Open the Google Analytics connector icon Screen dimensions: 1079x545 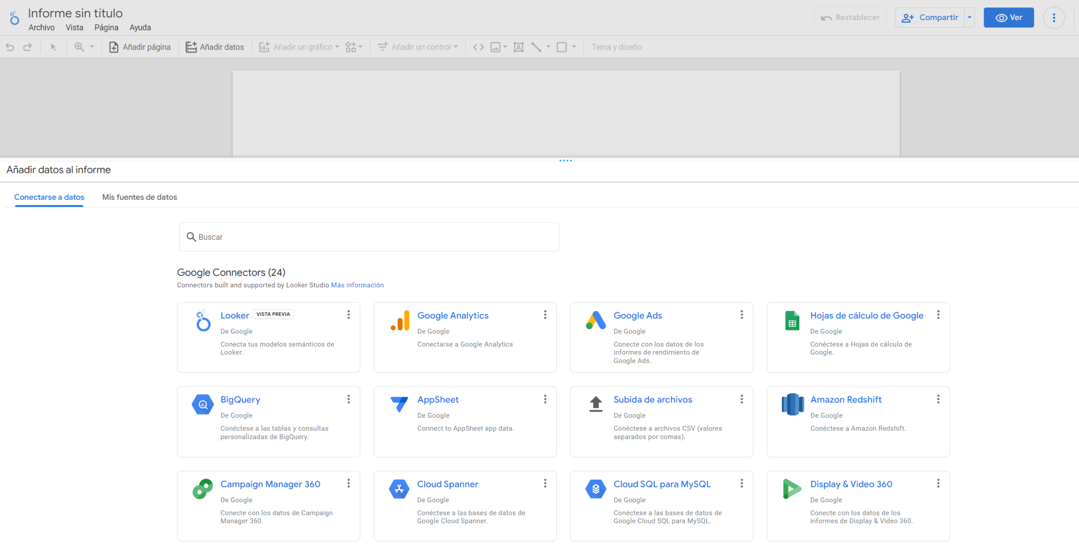tap(400, 320)
